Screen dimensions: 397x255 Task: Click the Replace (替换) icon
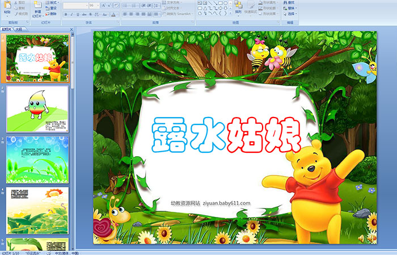(x=289, y=9)
